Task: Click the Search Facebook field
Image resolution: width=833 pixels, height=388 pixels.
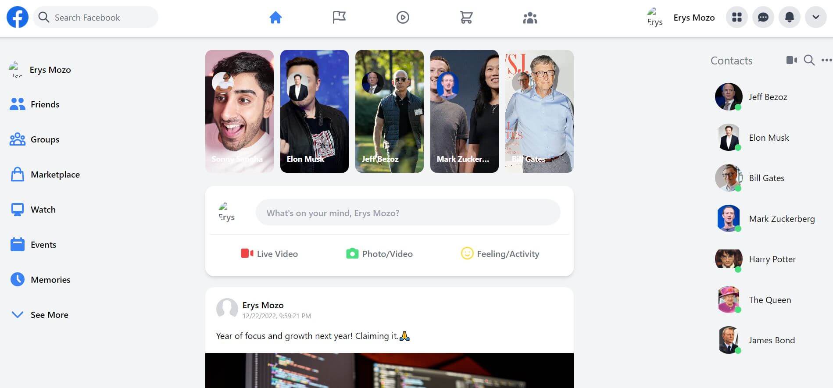Action: 96,18
